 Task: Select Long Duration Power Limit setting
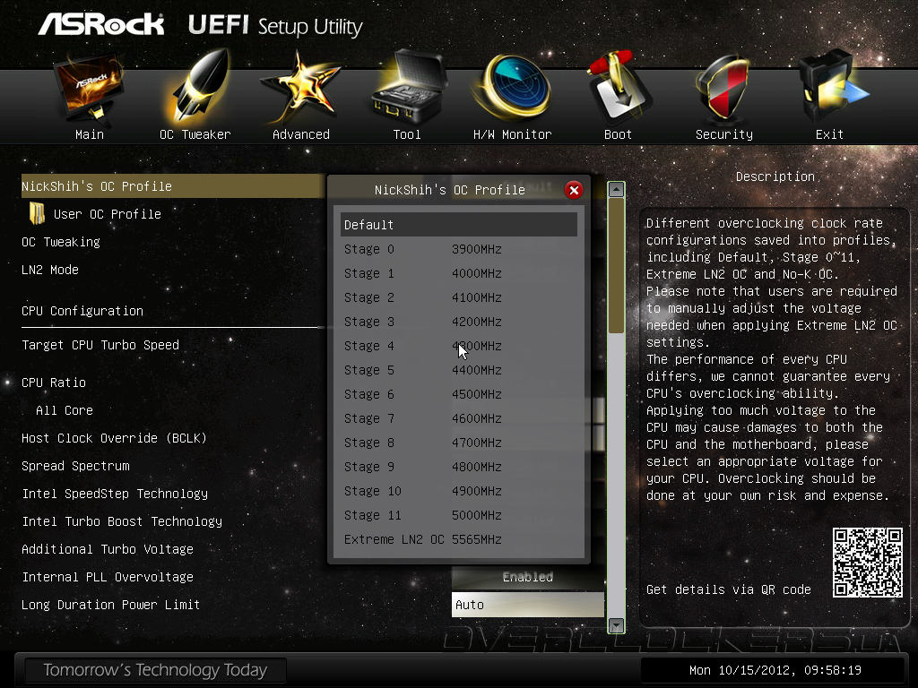110,605
